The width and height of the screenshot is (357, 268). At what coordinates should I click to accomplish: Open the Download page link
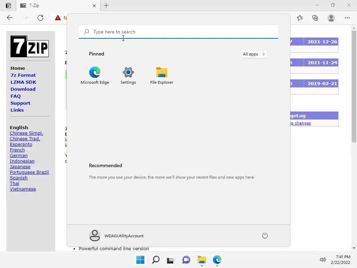tap(23, 89)
